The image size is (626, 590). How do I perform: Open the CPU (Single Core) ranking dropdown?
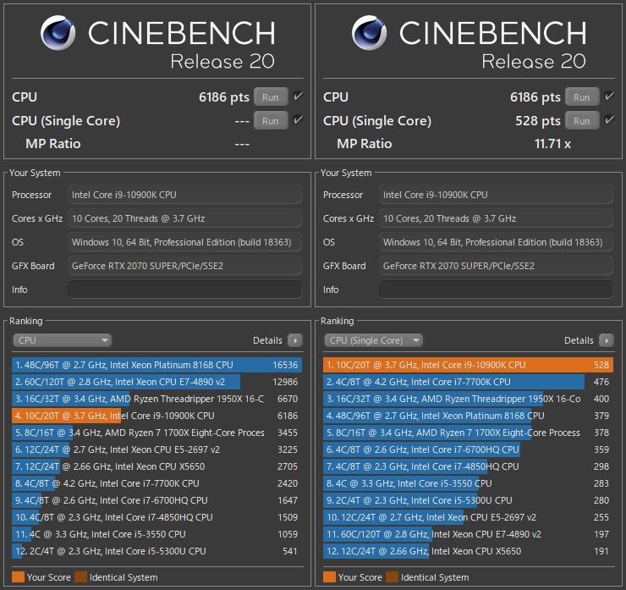pyautogui.click(x=373, y=340)
